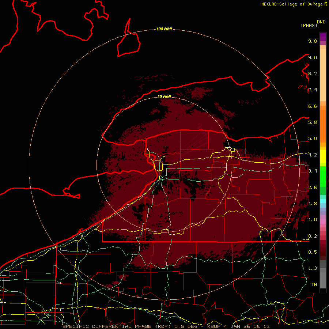Click the '0.5 DEG' elevation text in caption
Image resolution: width=329 pixels, height=329 pixels.
click(186, 326)
